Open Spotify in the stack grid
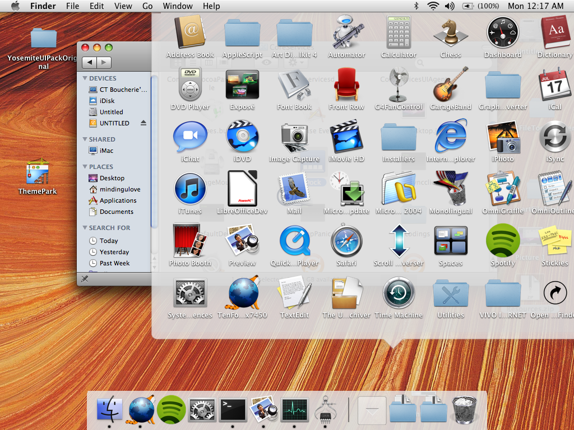Screen dimensions: 574x430 click(x=503, y=241)
